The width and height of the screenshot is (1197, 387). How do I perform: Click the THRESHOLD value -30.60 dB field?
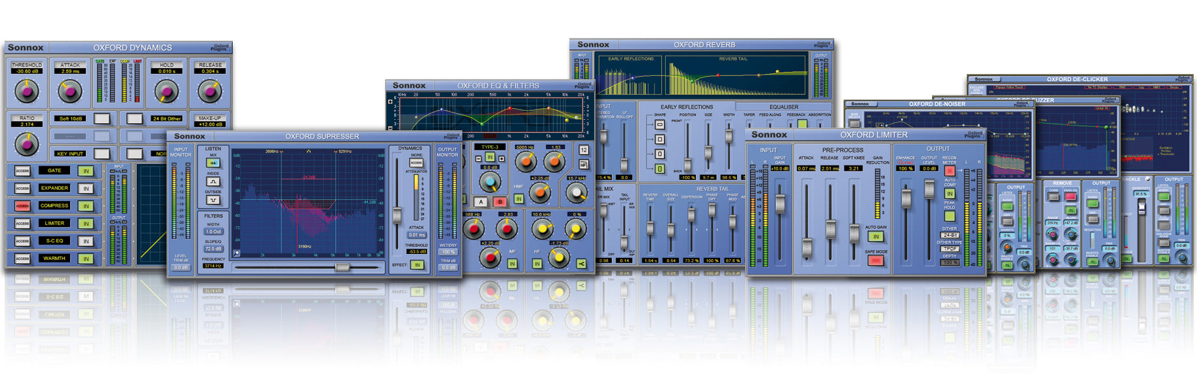click(x=27, y=71)
